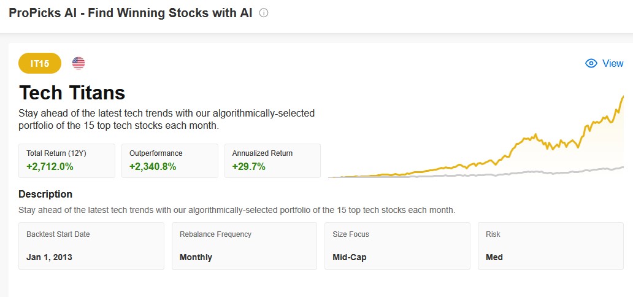Click the yellow IT15 badge
Viewport: 633px width, 297px height.
(40, 63)
